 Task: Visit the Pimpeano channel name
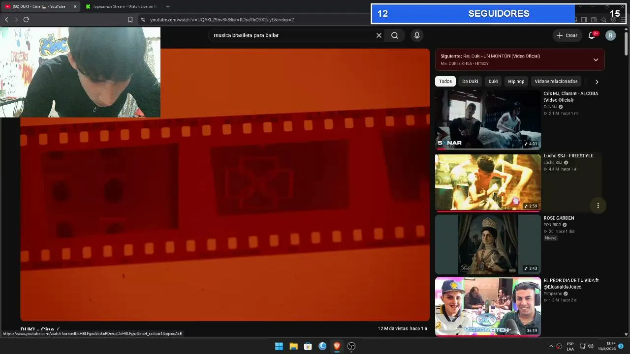[x=553, y=294]
